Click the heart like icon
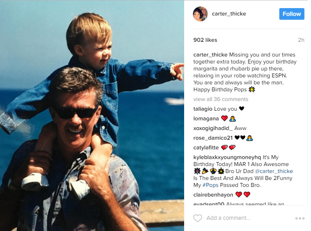 198,218
